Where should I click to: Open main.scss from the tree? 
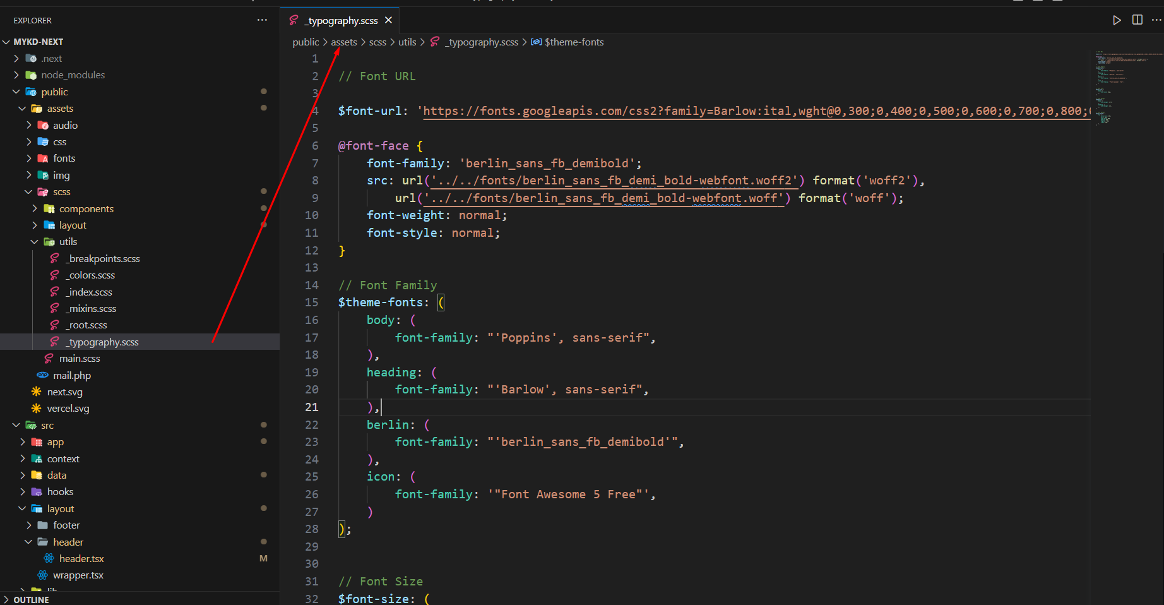click(x=80, y=358)
